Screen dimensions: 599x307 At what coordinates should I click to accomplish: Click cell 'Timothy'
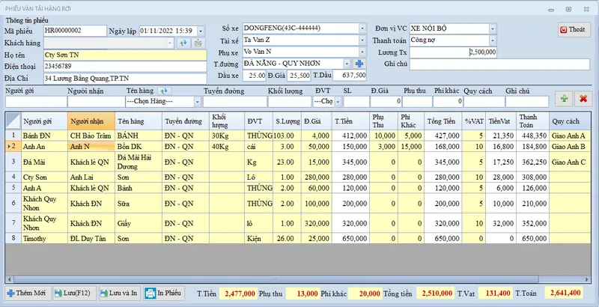click(44, 239)
